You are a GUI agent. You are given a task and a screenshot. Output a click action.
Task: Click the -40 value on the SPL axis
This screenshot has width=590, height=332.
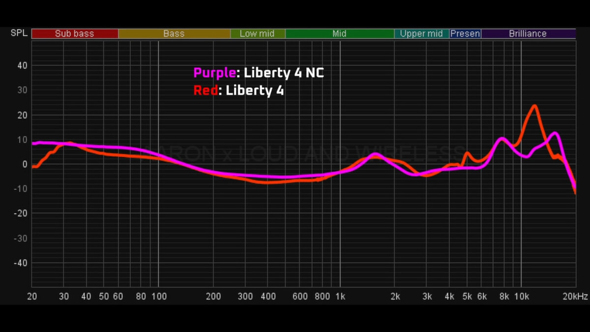(21, 263)
